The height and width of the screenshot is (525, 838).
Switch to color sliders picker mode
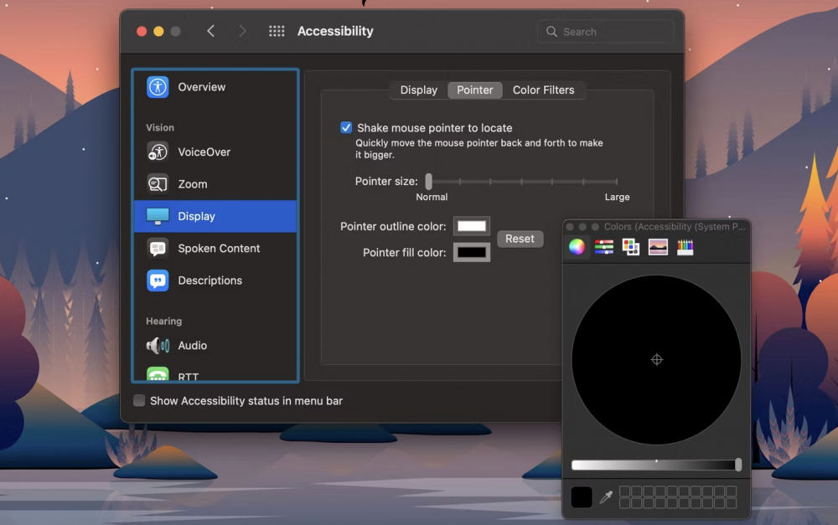[x=603, y=247]
